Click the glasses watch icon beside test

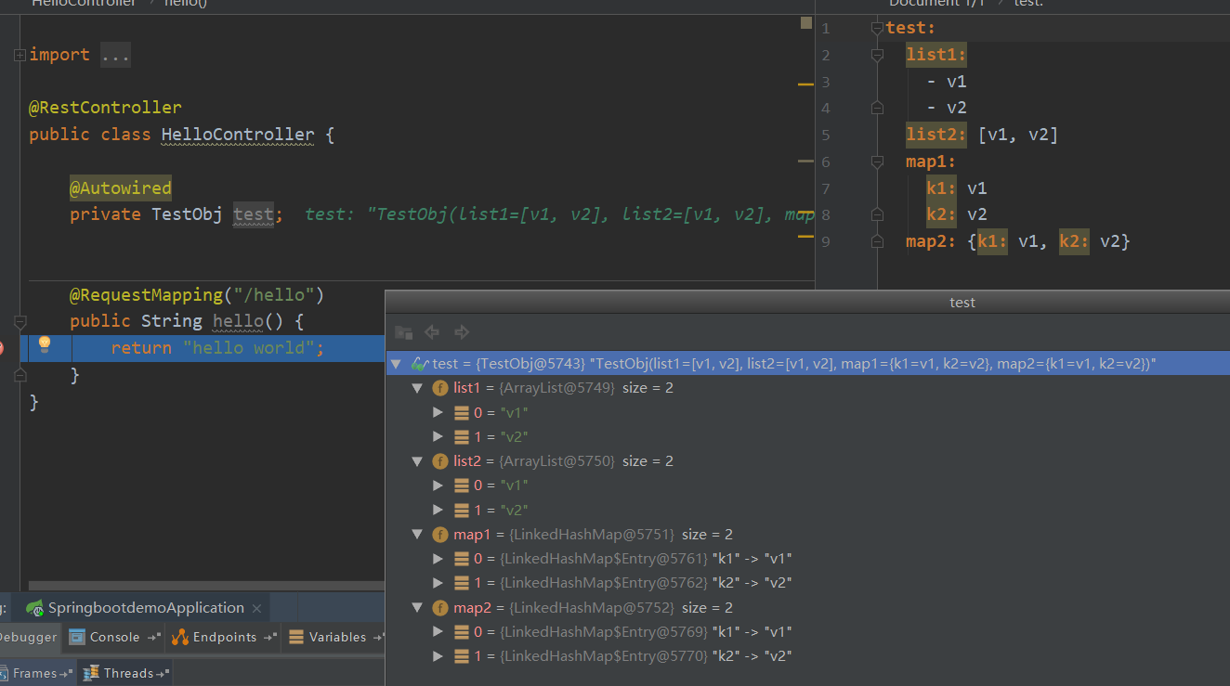[x=420, y=364]
